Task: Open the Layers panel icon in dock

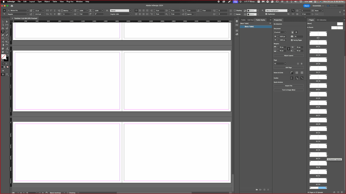Action: pyautogui.click(x=237, y=21)
